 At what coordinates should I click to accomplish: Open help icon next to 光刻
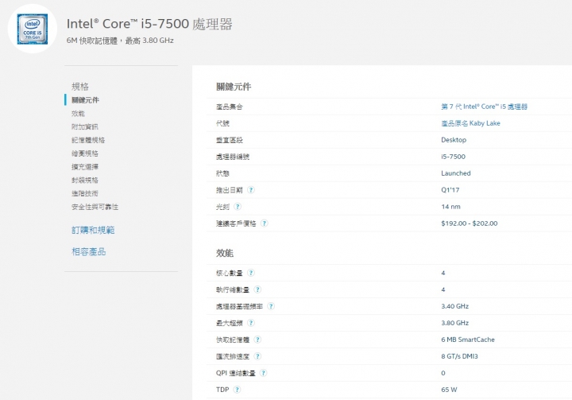coord(238,207)
